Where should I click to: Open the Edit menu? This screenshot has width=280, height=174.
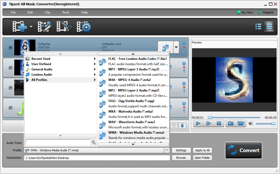pyautogui.click(x=30, y=12)
